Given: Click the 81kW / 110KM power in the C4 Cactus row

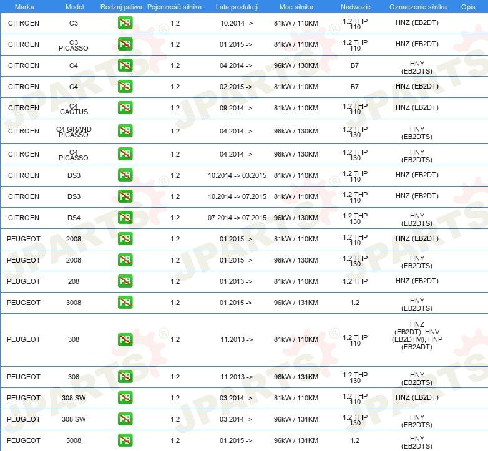Looking at the screenshot, I should [x=296, y=108].
